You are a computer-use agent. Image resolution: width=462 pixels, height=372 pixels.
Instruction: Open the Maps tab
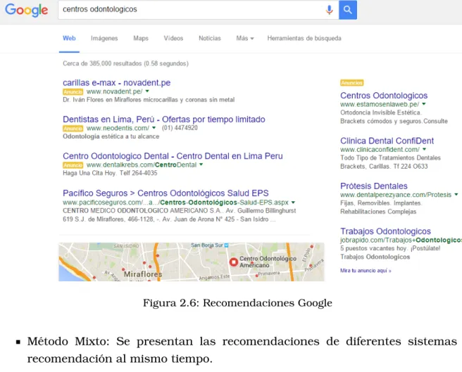tap(141, 38)
